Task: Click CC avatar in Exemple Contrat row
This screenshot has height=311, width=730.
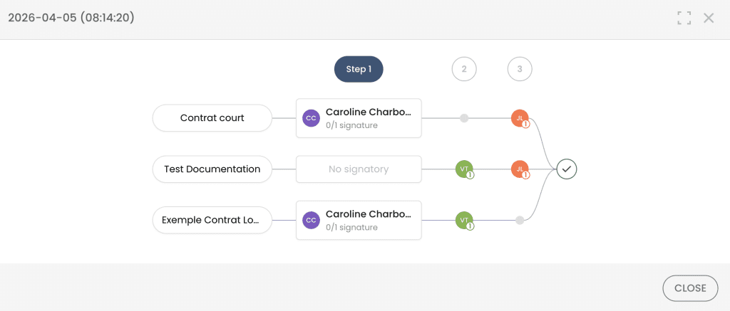Action: tap(311, 221)
